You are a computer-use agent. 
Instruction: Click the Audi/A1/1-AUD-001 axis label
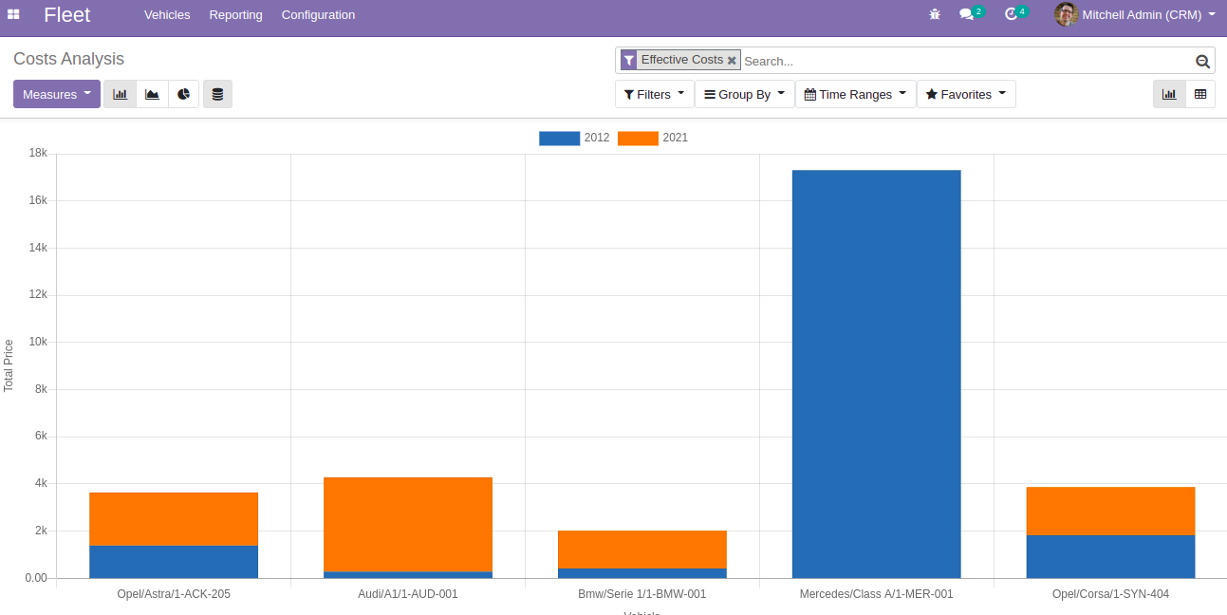coord(408,594)
